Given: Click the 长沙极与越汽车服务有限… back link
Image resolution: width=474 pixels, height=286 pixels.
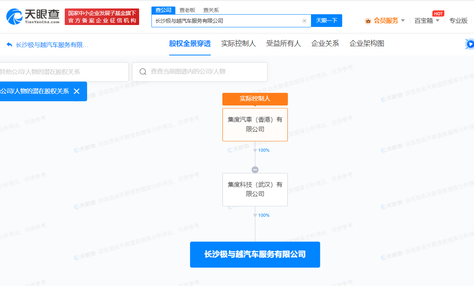Looking at the screenshot, I should [x=52, y=45].
